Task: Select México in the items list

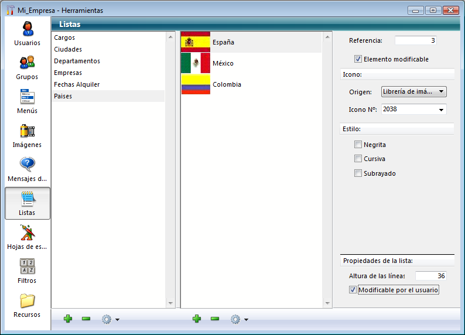Action: (223, 63)
